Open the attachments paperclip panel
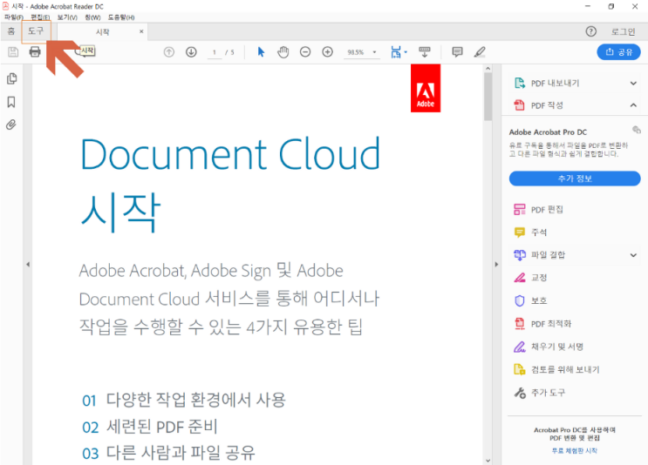648x465 pixels. click(11, 125)
